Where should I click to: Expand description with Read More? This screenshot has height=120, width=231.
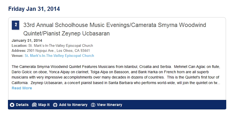(x=22, y=88)
